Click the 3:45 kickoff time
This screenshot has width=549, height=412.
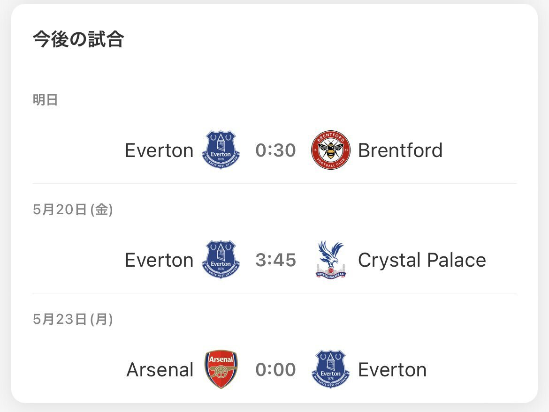[x=275, y=260]
